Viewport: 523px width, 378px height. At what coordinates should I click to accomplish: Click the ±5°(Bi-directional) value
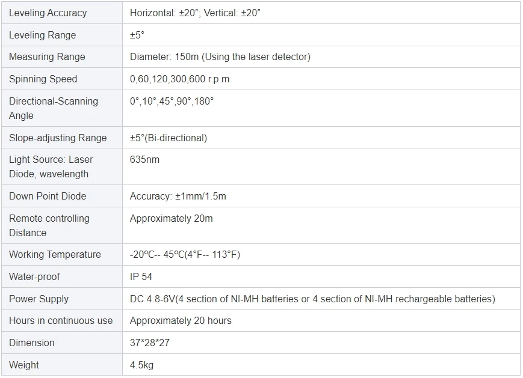pyautogui.click(x=169, y=138)
